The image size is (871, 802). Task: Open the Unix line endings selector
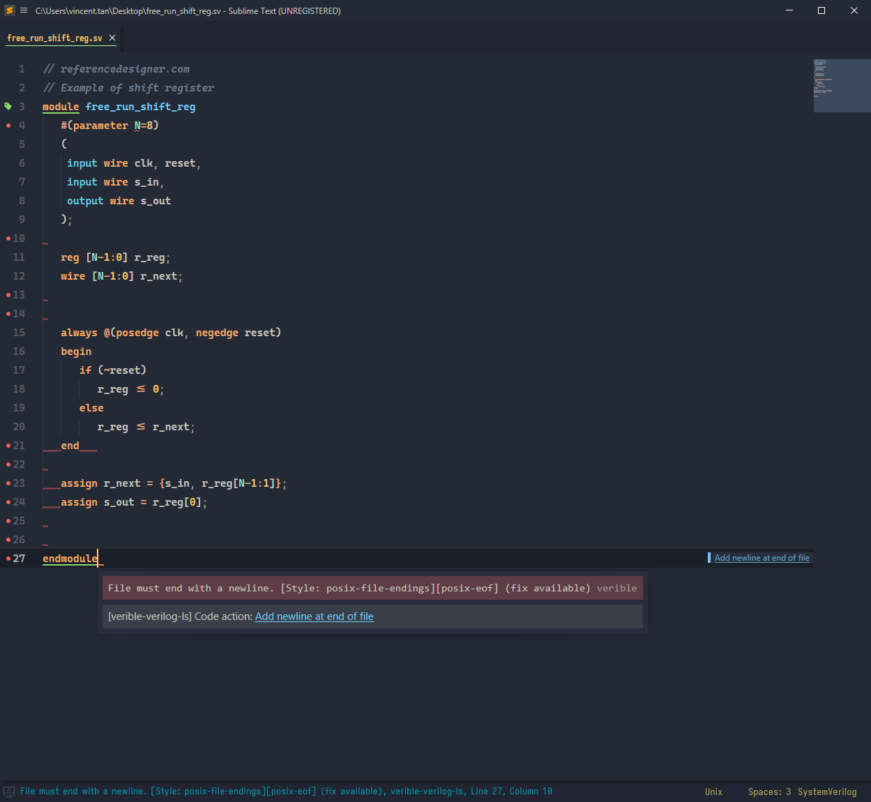(x=713, y=792)
